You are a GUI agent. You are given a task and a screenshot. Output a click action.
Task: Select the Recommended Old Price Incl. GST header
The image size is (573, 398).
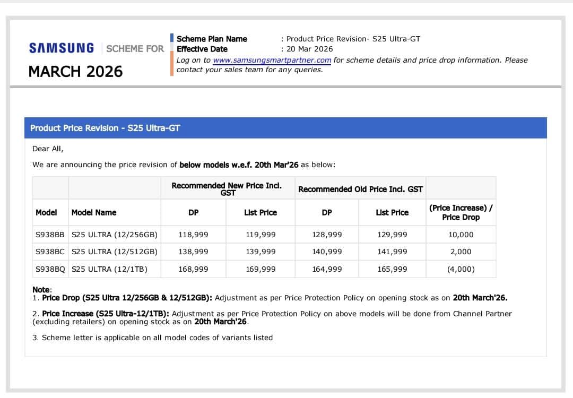tap(360, 189)
